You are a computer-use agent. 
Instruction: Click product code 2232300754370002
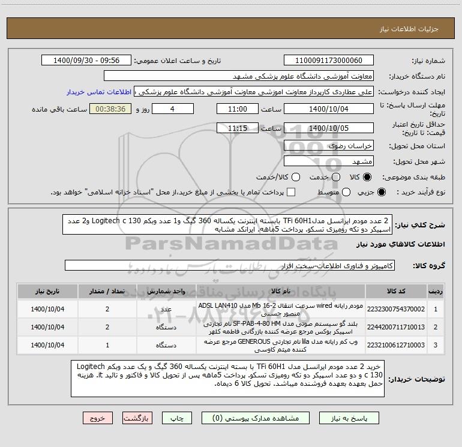click(396, 309)
